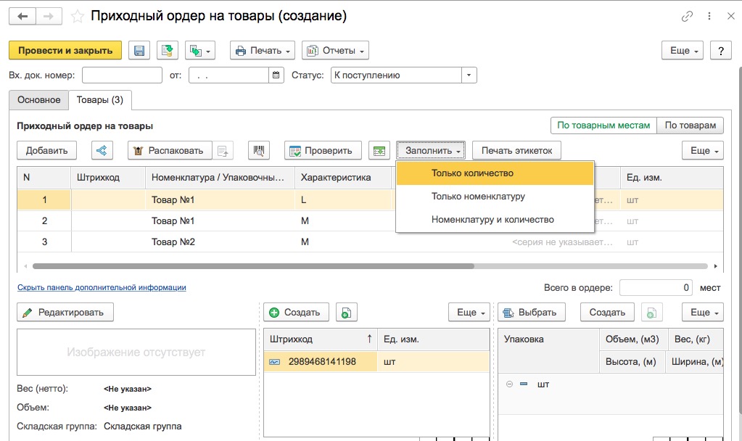Screen dimensions: 742x441
Task: Click the Распаковать button
Action: (x=170, y=150)
